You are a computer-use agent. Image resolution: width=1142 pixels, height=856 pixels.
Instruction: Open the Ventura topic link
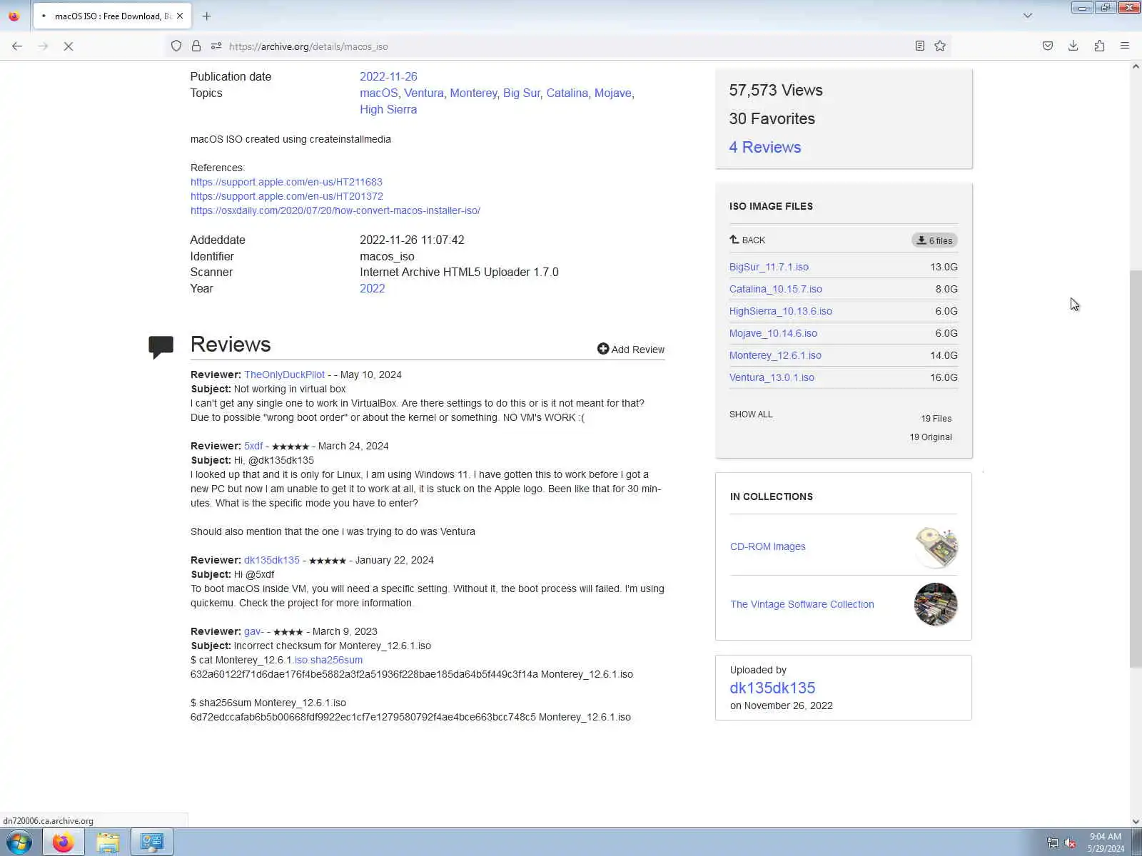pyautogui.click(x=424, y=93)
